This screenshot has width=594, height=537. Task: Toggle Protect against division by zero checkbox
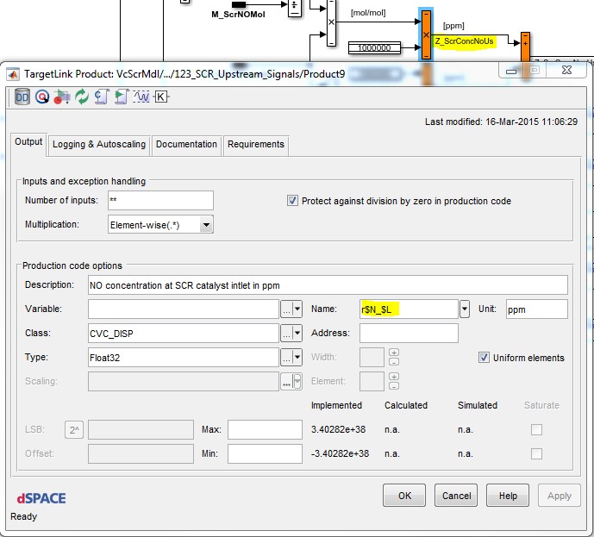(x=293, y=201)
